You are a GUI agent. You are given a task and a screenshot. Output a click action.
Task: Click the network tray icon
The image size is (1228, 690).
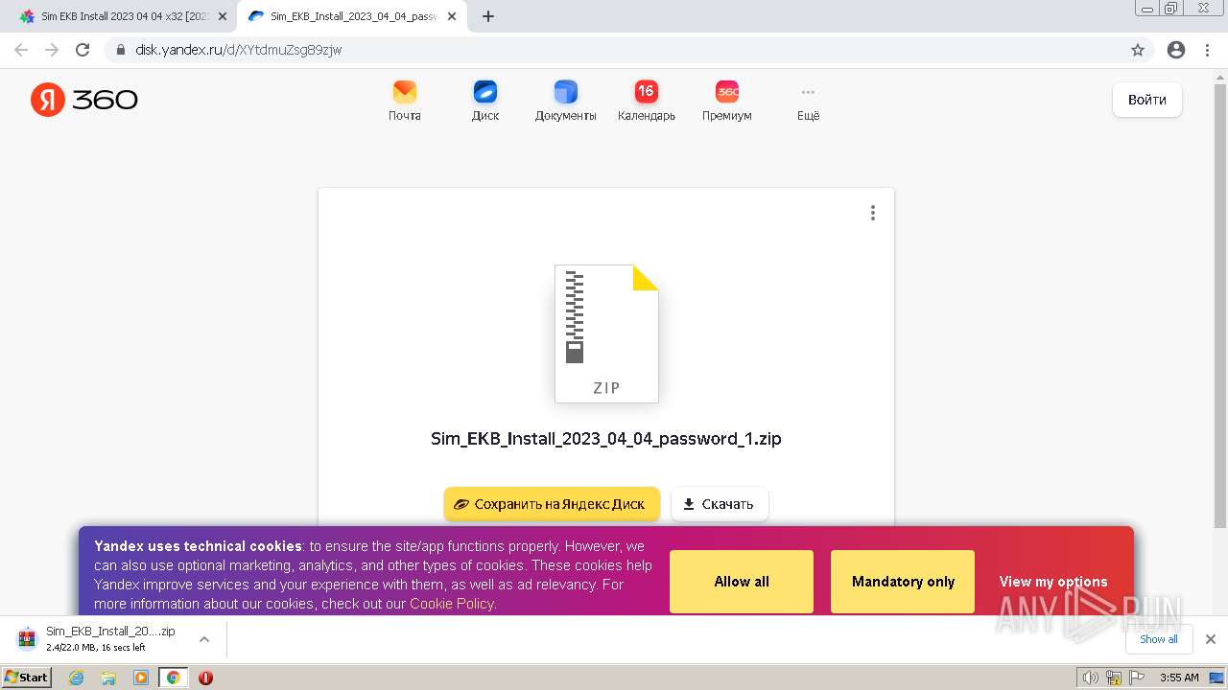[x=1114, y=678]
